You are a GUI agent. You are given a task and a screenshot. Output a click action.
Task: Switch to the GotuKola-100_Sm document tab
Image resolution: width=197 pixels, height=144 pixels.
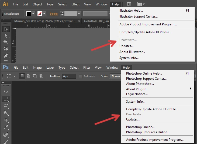96,21
